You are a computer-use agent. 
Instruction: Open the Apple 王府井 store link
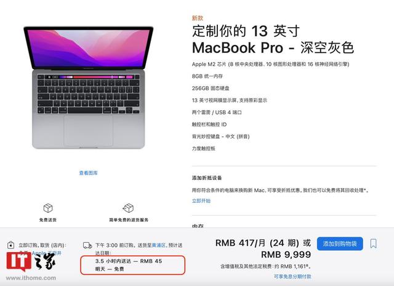(x=47, y=253)
